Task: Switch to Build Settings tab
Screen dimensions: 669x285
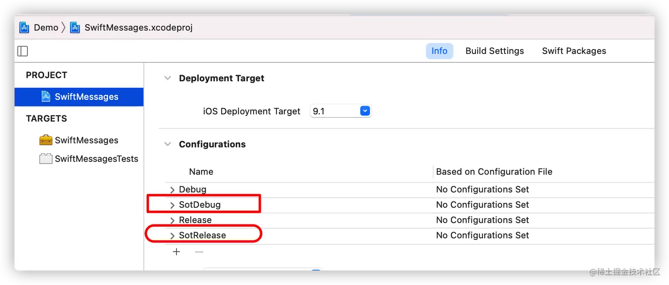Action: tap(495, 51)
